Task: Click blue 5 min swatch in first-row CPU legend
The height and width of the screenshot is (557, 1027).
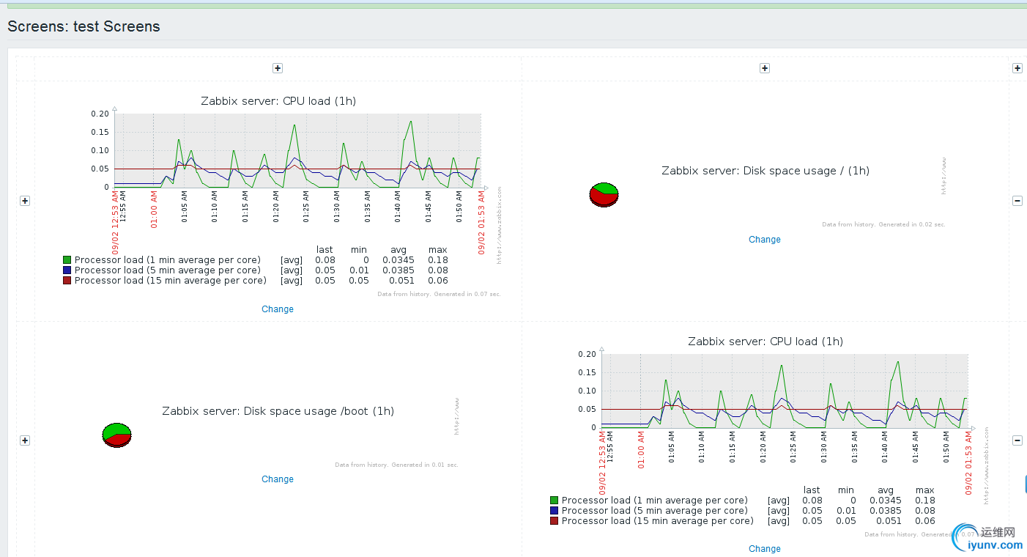Action: coord(67,270)
